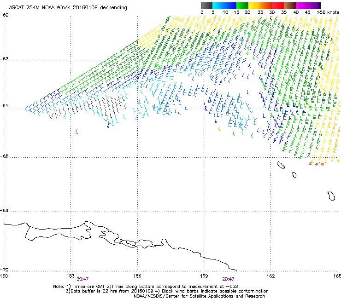The image size is (341, 299).
Task: Click the '159' longitude label
Action: point(204,276)
